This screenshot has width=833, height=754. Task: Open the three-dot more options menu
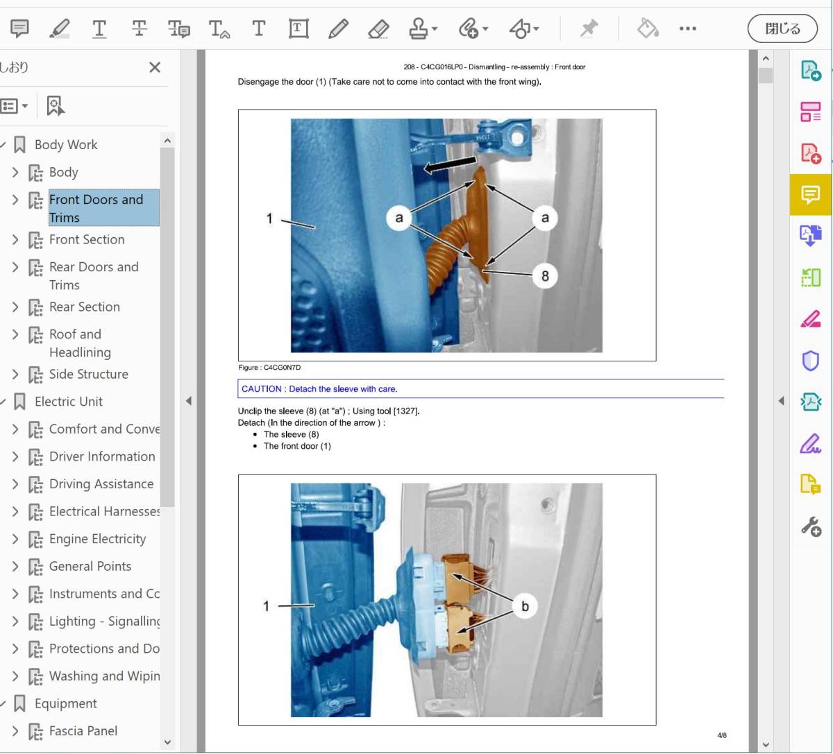pyautogui.click(x=688, y=28)
